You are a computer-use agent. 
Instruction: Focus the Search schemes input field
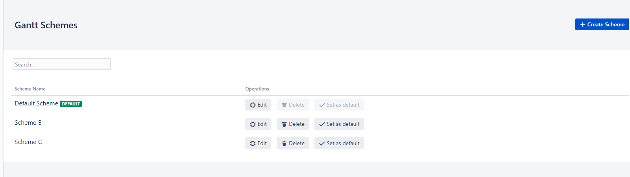(x=62, y=65)
